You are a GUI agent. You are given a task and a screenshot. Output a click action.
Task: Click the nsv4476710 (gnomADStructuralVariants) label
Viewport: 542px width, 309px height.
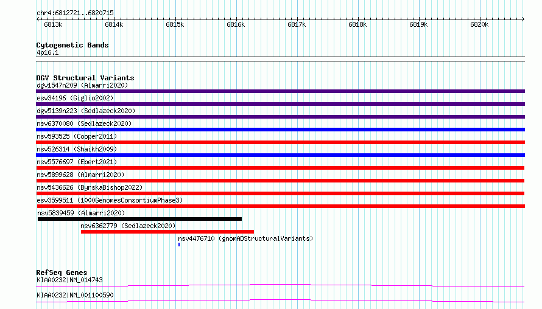(245, 238)
